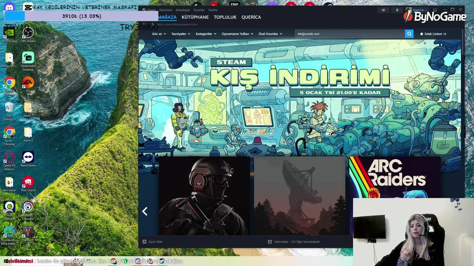Open the Iriun Webcam shortcut
Screen dimensions: 474x266
click(x=9, y=211)
